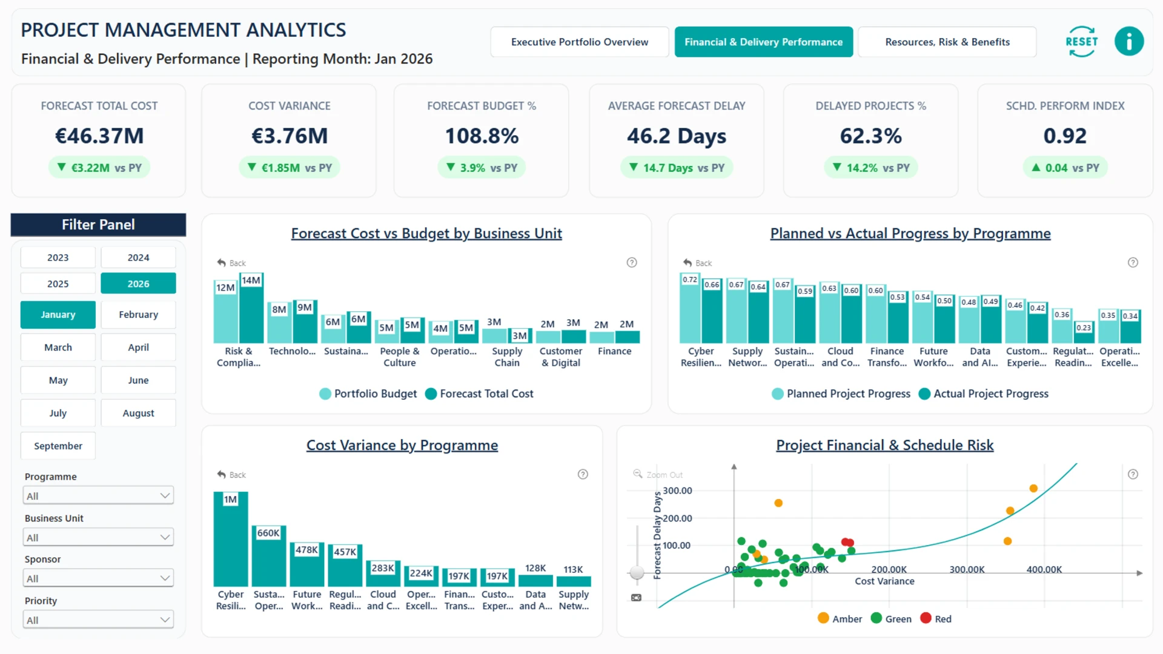Click Cost Variance by Programme title link

tap(402, 445)
